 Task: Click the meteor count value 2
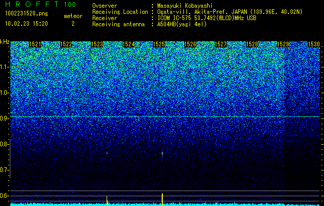point(73,24)
